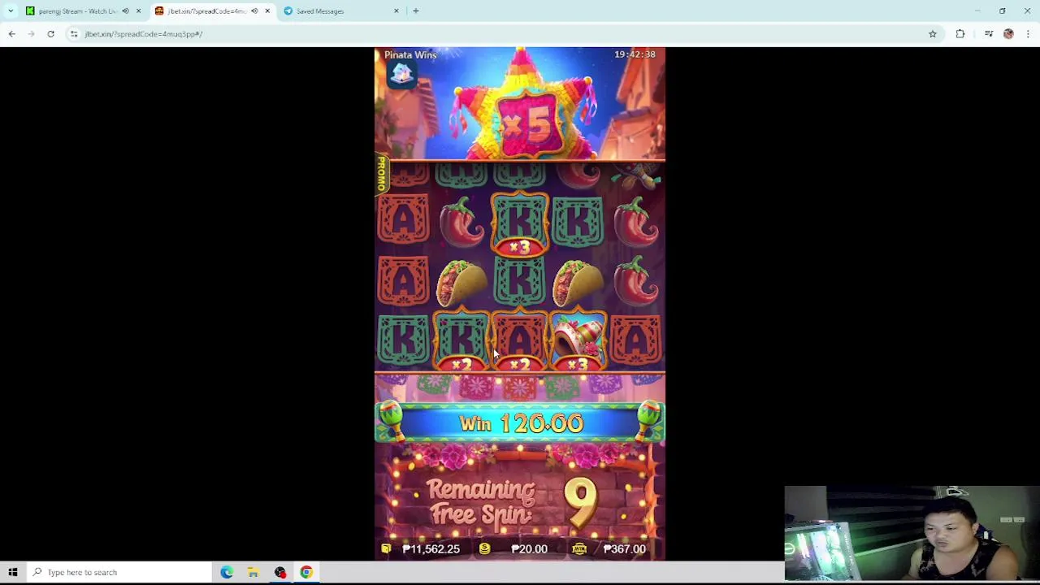Open the media controls icon
1040x585 pixels.
point(989,34)
